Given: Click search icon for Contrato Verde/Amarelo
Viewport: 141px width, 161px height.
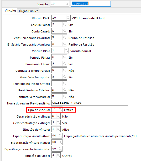Looking at the screenshot, I should click(65, 96).
